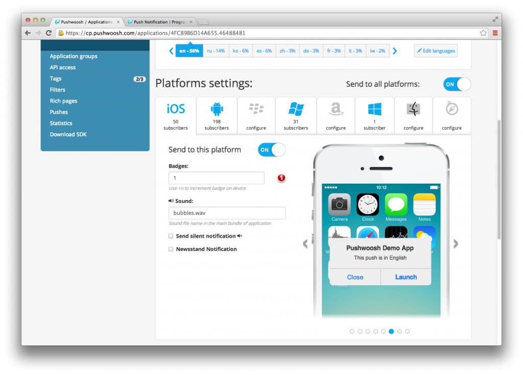The image size is (523, 375).
Task: Select the es - 6% language tab
Action: pyautogui.click(x=264, y=51)
